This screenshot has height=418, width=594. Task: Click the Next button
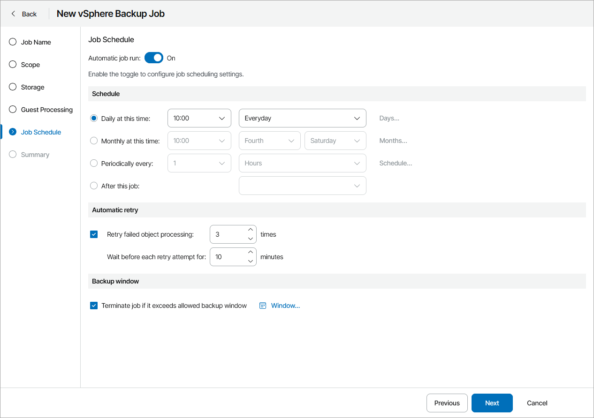click(492, 403)
